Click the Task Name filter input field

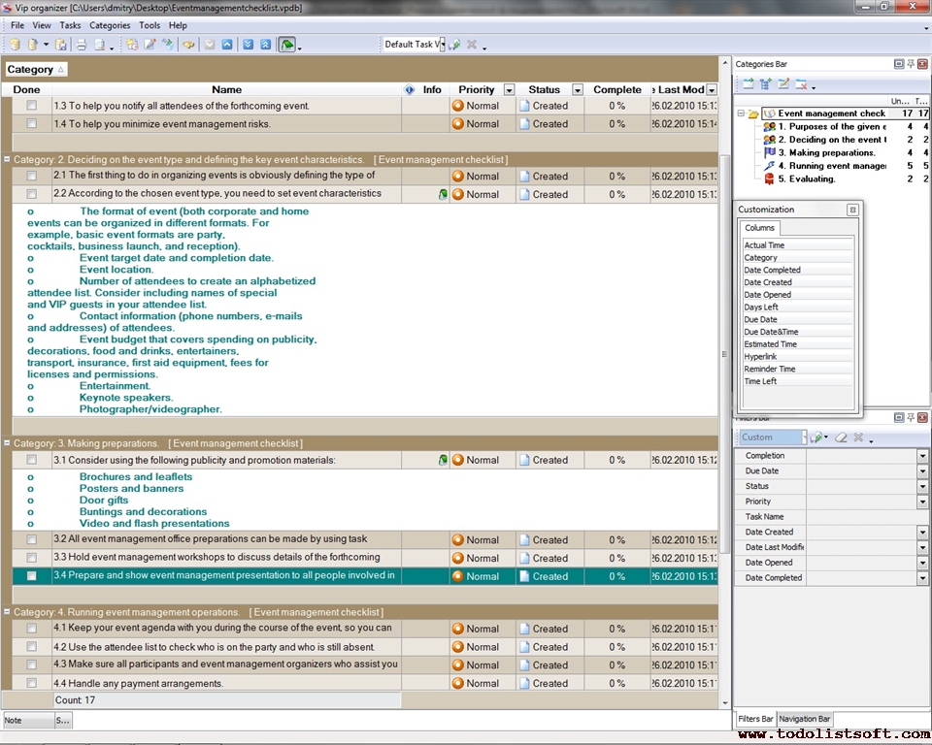click(867, 517)
